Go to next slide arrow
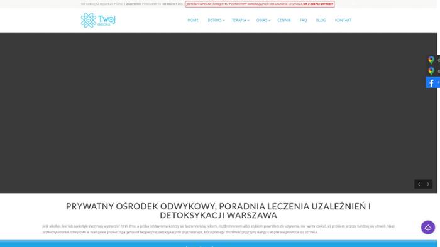This screenshot has width=440, height=247. pyautogui.click(x=428, y=184)
